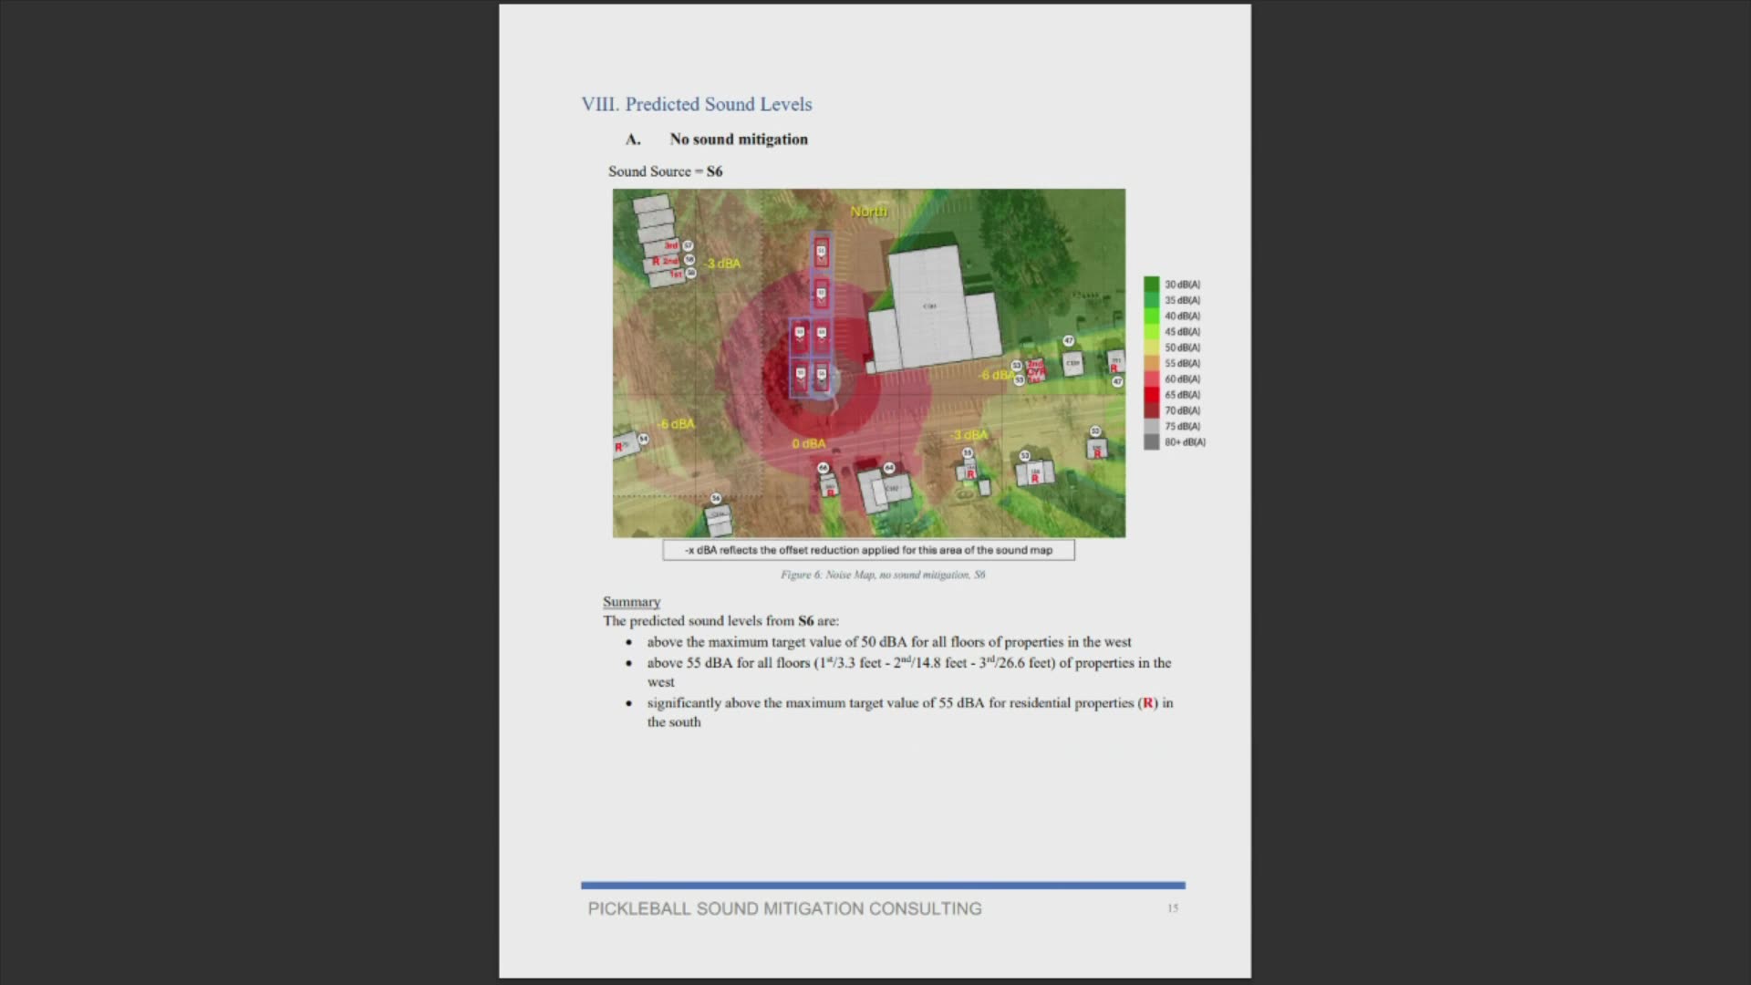
Task: Select the subheading 'No sound mitigation'
Action: [739, 139]
